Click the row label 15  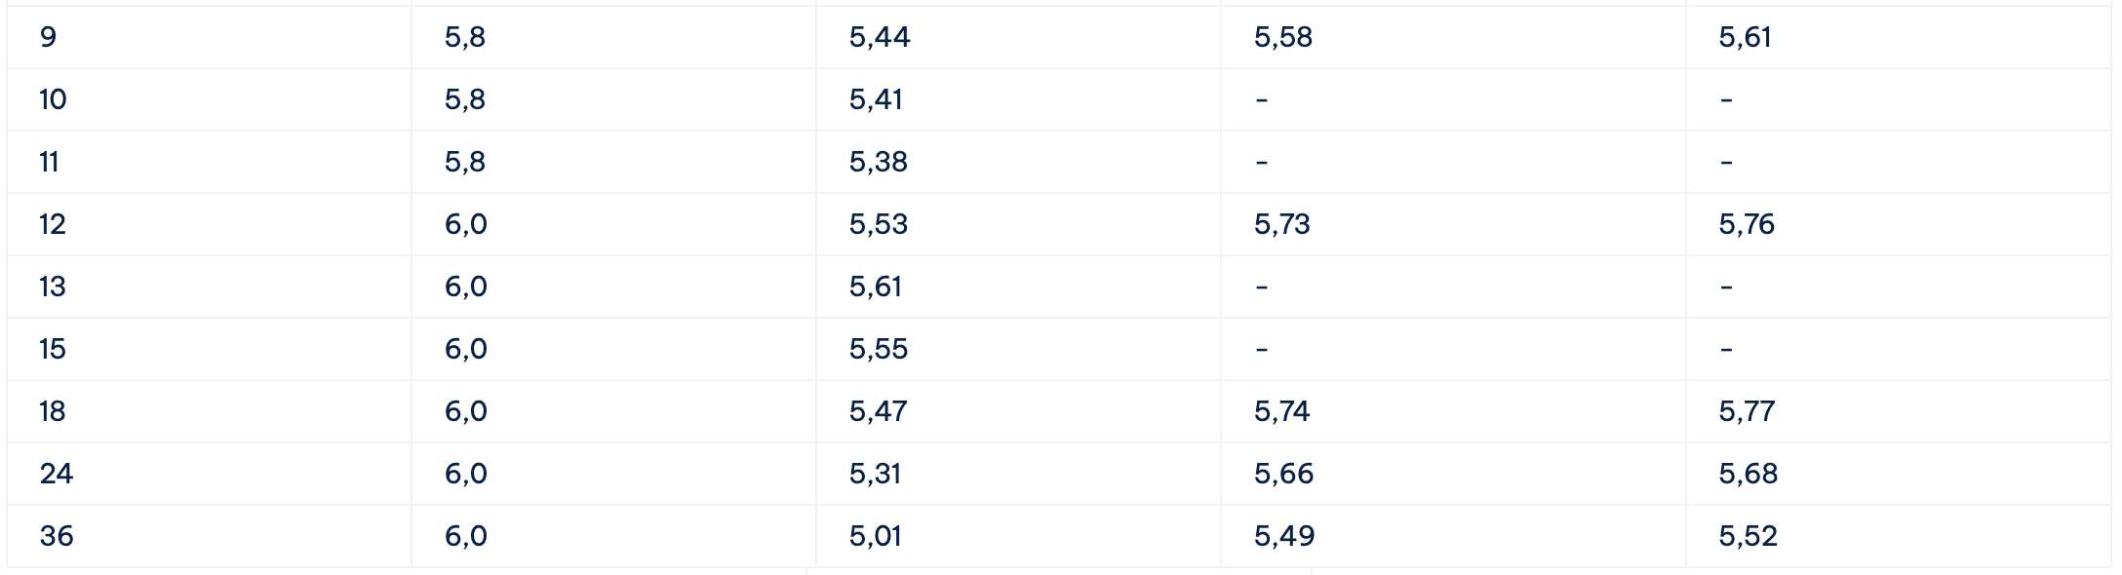(x=209, y=349)
